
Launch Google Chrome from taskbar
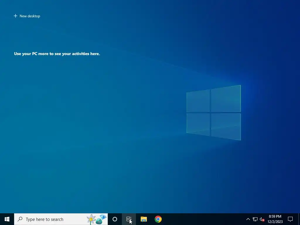pyautogui.click(x=158, y=219)
